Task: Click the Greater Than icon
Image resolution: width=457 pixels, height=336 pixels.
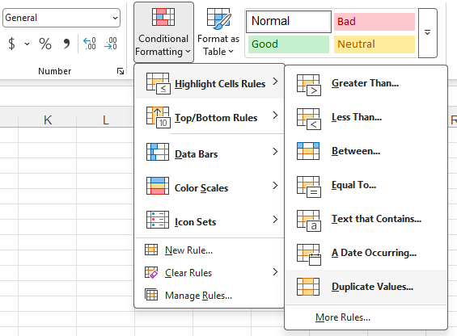Action: point(309,85)
